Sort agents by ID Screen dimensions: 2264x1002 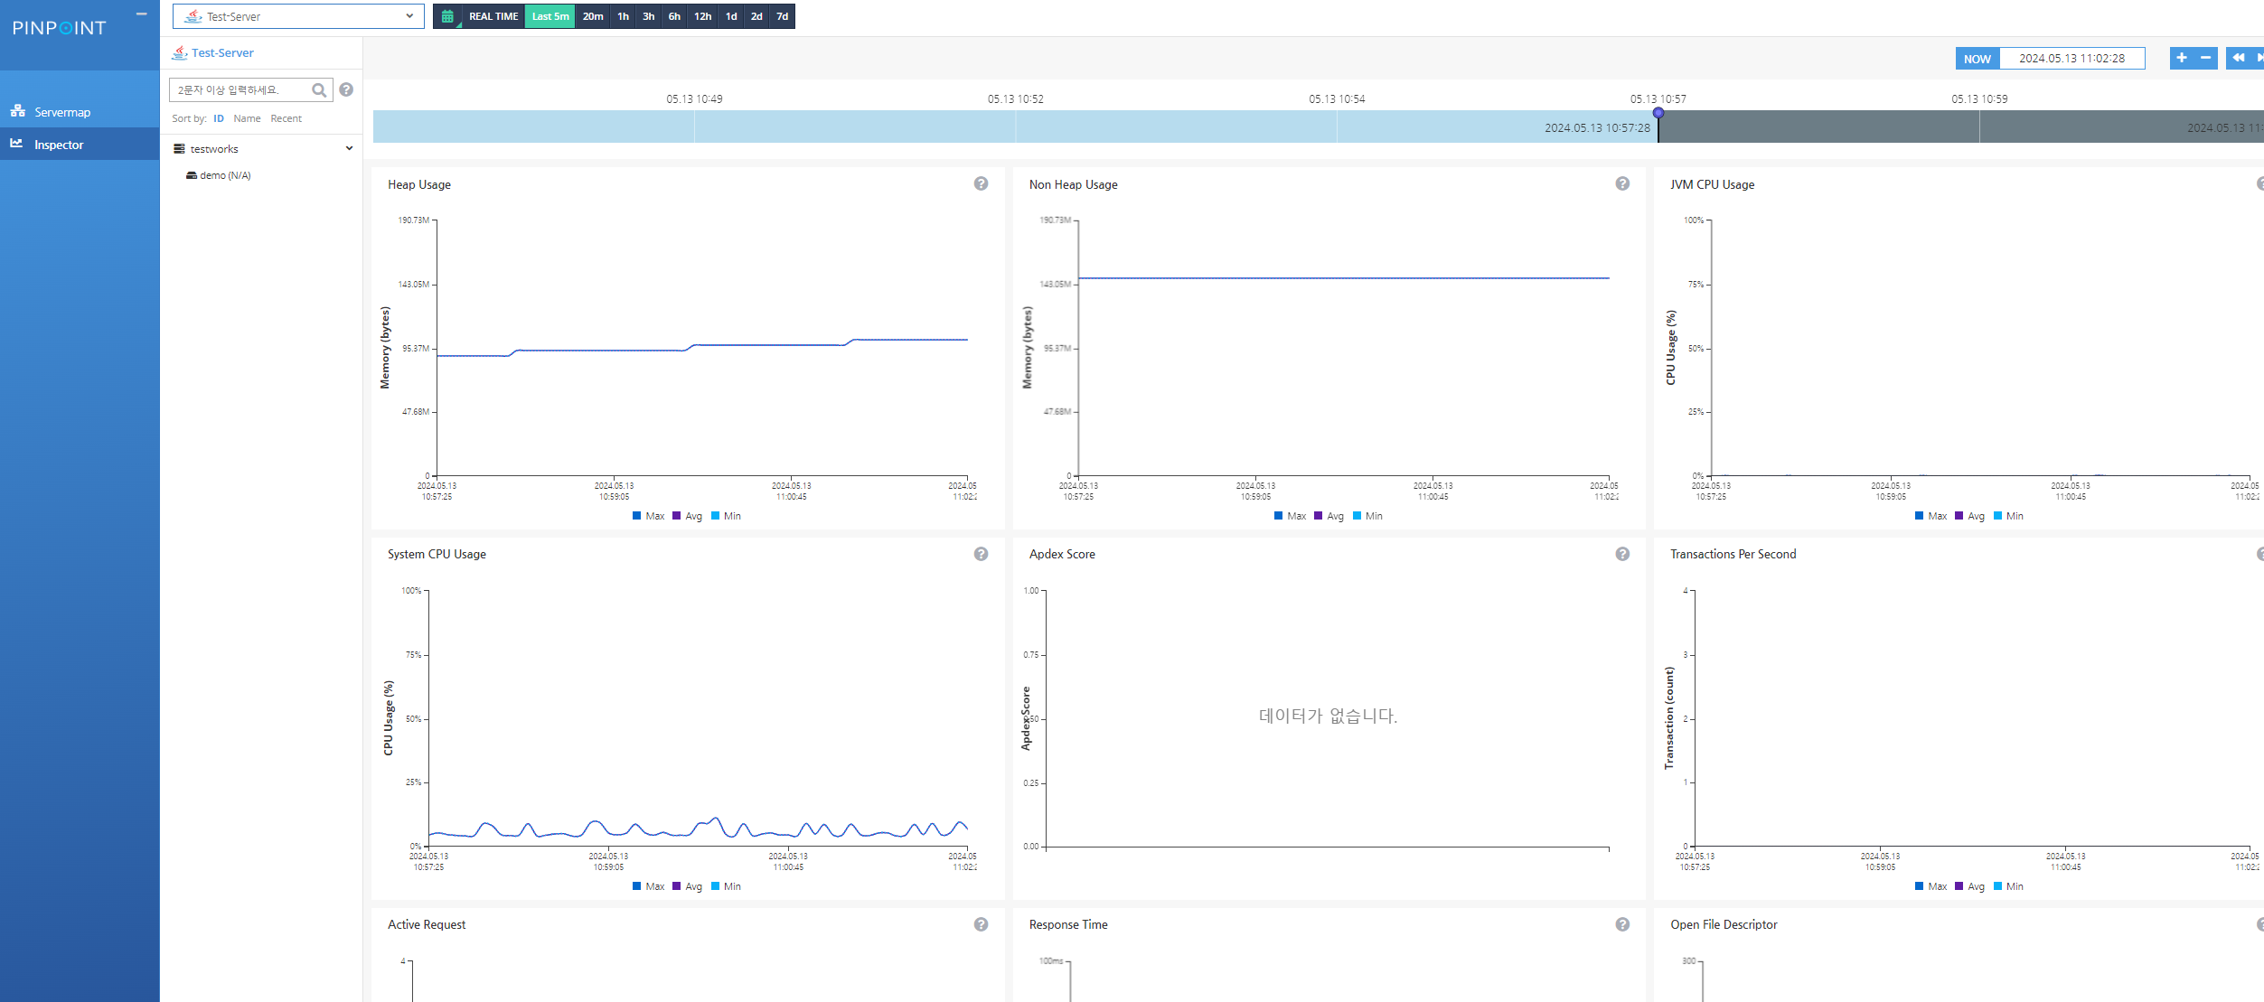[x=219, y=118]
